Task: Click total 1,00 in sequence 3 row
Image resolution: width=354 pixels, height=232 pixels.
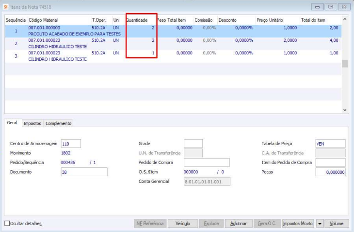Action: [334, 53]
